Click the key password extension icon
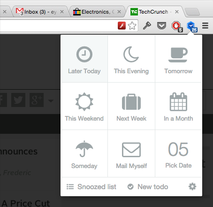Screen dimensions: 213x207 tap(147, 26)
